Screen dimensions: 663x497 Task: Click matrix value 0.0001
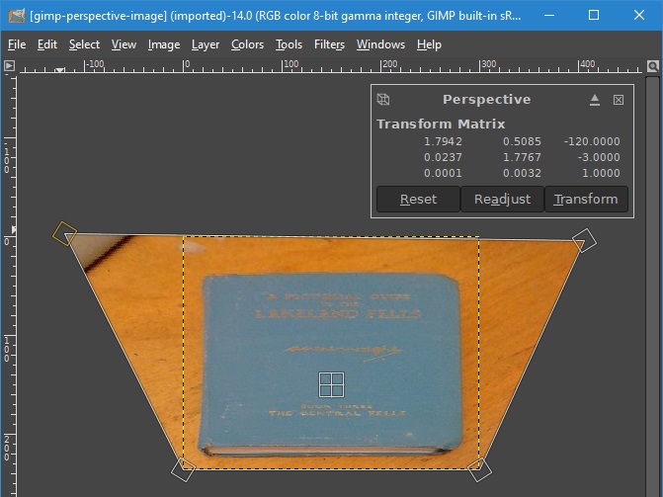[x=443, y=173]
